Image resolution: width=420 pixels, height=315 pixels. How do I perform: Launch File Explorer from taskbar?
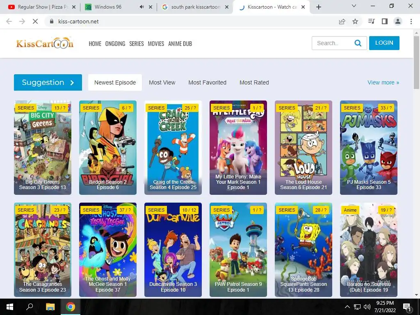(x=50, y=307)
